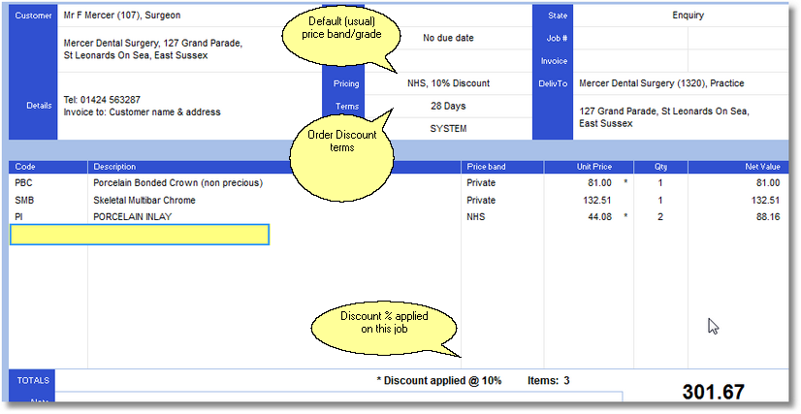
Task: Click the NHS price band on the PI row
Action: [477, 217]
